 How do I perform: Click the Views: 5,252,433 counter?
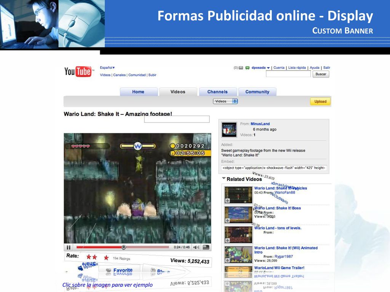pyautogui.click(x=190, y=261)
